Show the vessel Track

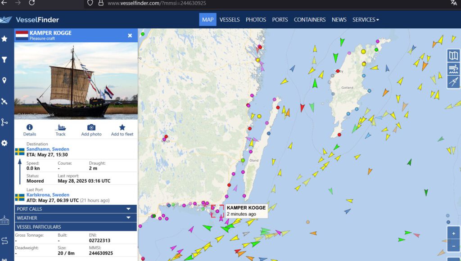61,130
